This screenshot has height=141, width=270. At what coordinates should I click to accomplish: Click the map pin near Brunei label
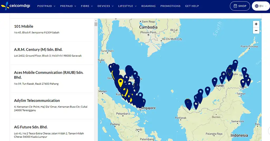pos(215,82)
